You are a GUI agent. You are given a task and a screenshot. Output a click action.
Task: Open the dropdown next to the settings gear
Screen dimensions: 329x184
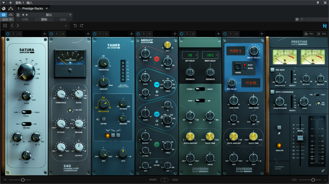point(302,19)
